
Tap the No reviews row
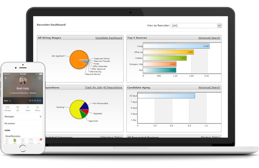click(23, 123)
